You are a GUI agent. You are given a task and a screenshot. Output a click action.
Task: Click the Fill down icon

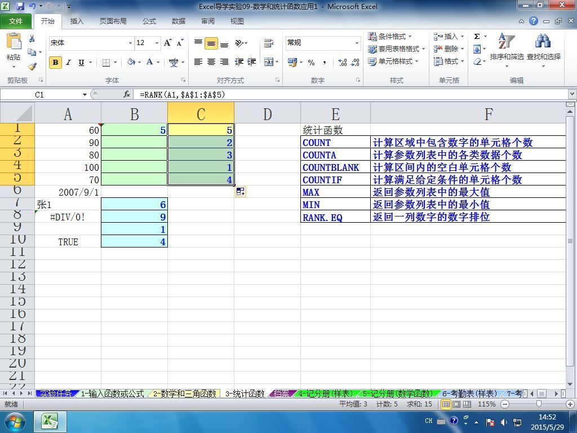point(477,49)
